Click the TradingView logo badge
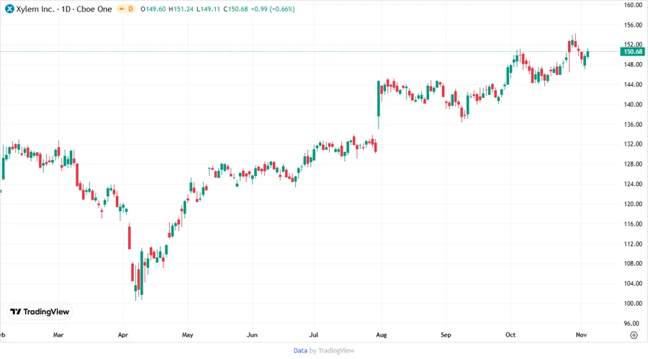Screen dimensions: 648x359 coord(40,311)
